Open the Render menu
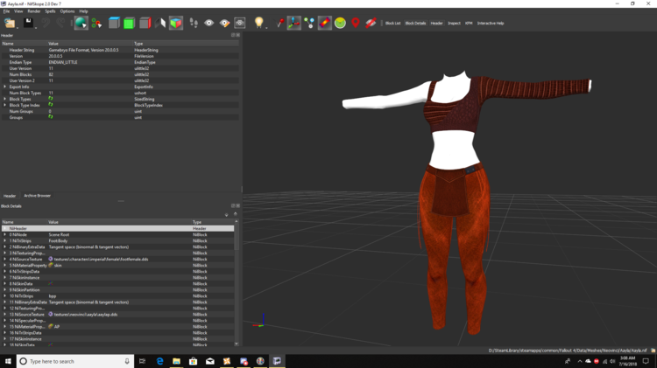 [x=34, y=11]
